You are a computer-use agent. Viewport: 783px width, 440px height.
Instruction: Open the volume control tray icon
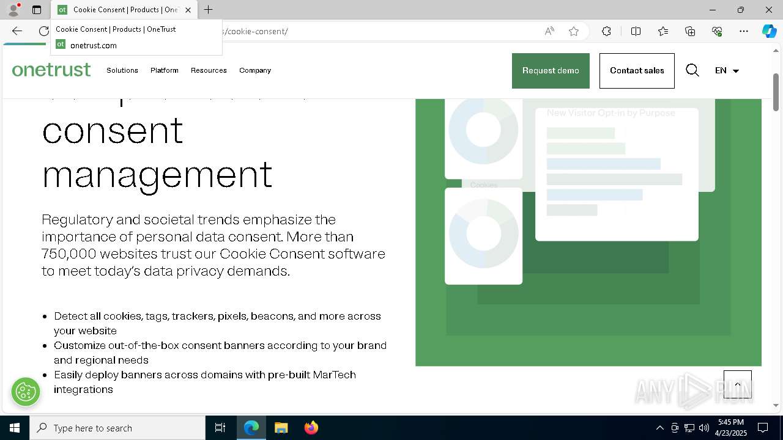[703, 428]
